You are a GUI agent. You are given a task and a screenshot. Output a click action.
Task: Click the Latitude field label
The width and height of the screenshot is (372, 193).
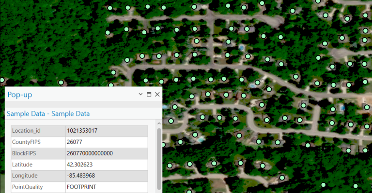click(38, 165)
